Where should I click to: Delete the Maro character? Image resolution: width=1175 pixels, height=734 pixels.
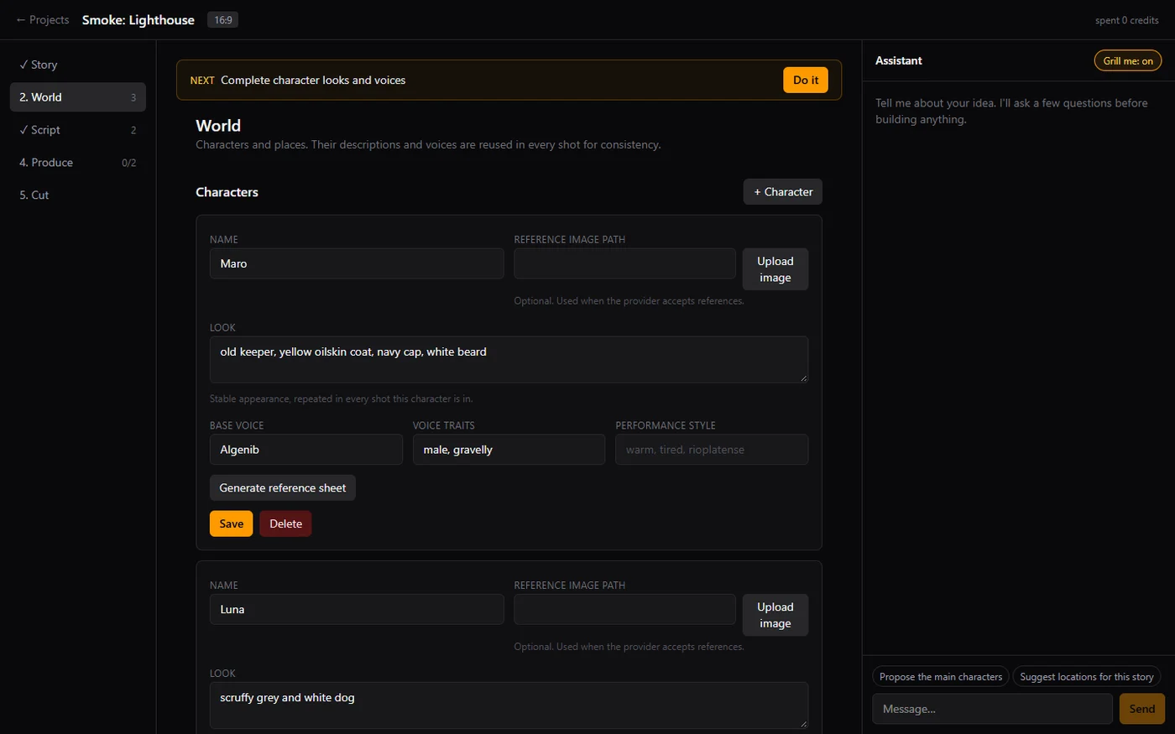point(285,523)
